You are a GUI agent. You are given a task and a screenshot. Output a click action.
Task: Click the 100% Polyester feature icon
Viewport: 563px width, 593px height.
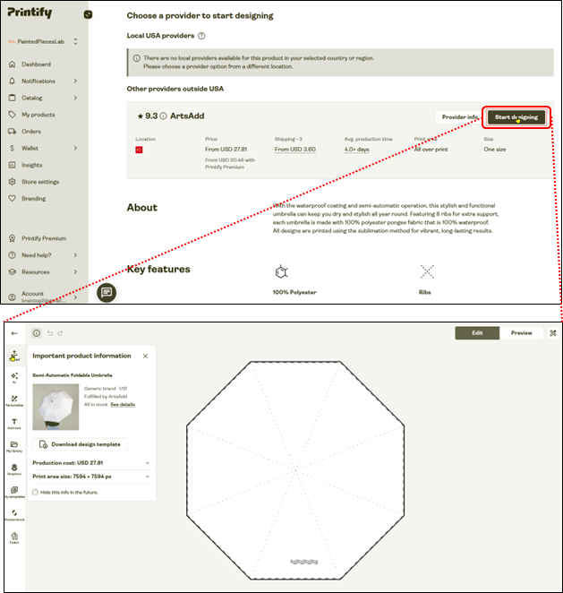pyautogui.click(x=281, y=271)
